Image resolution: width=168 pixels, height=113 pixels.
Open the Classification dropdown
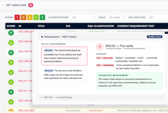coord(83,17)
